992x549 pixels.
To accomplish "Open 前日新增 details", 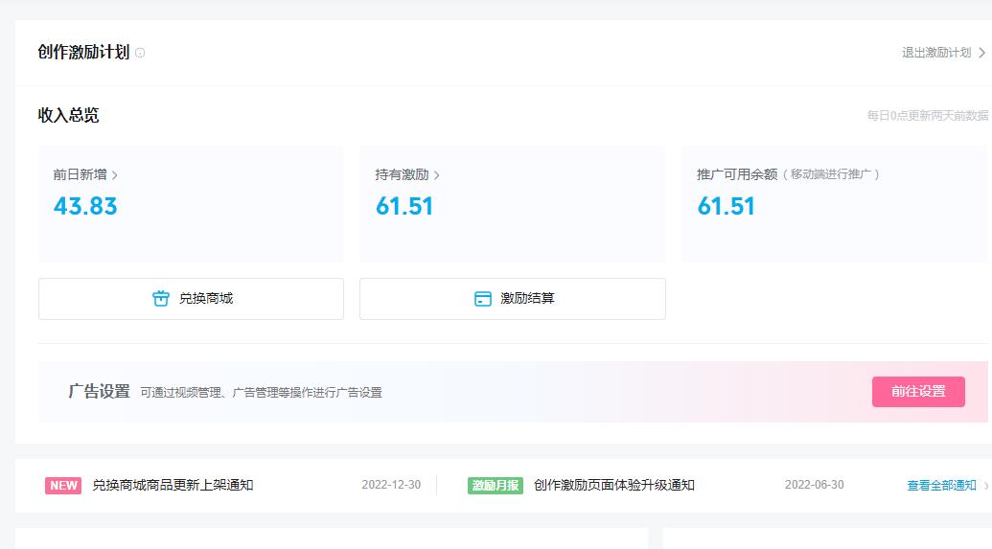I will click(x=81, y=174).
